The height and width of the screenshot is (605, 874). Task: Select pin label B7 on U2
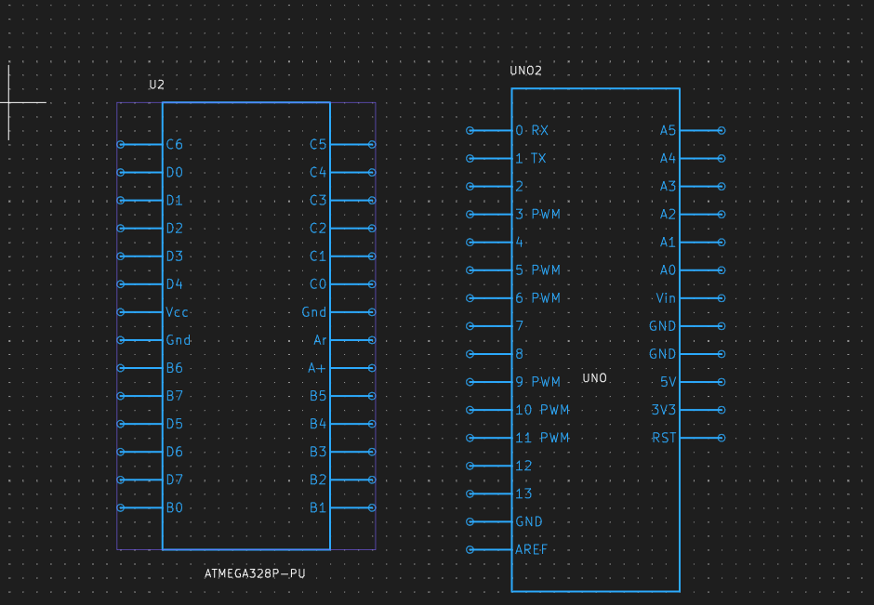[175, 396]
